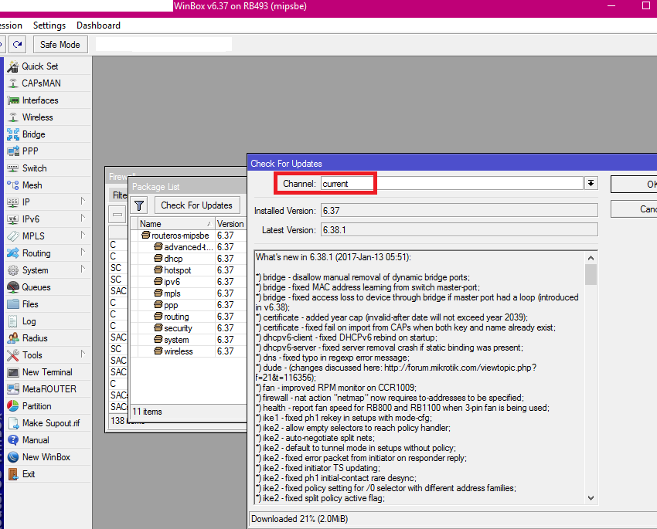Viewport: 657px width, 529px height.
Task: Expand the MPLS submenu arrow
Action: point(83,236)
